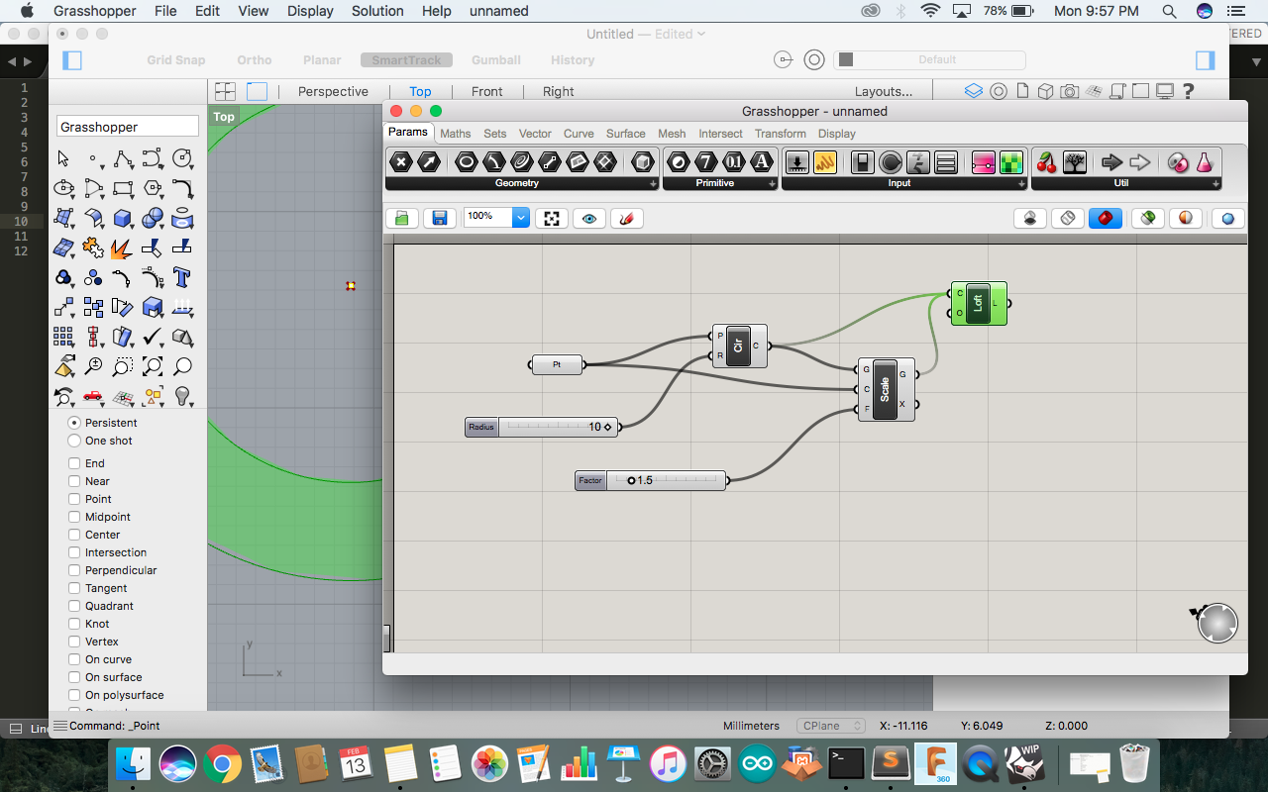Select the One shot radio button
Image resolution: width=1268 pixels, height=792 pixels.
(x=74, y=441)
